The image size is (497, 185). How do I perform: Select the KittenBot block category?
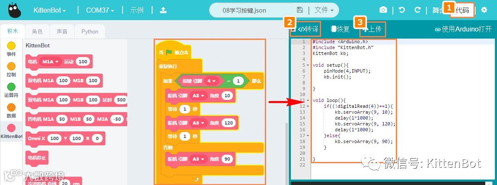coord(11,131)
